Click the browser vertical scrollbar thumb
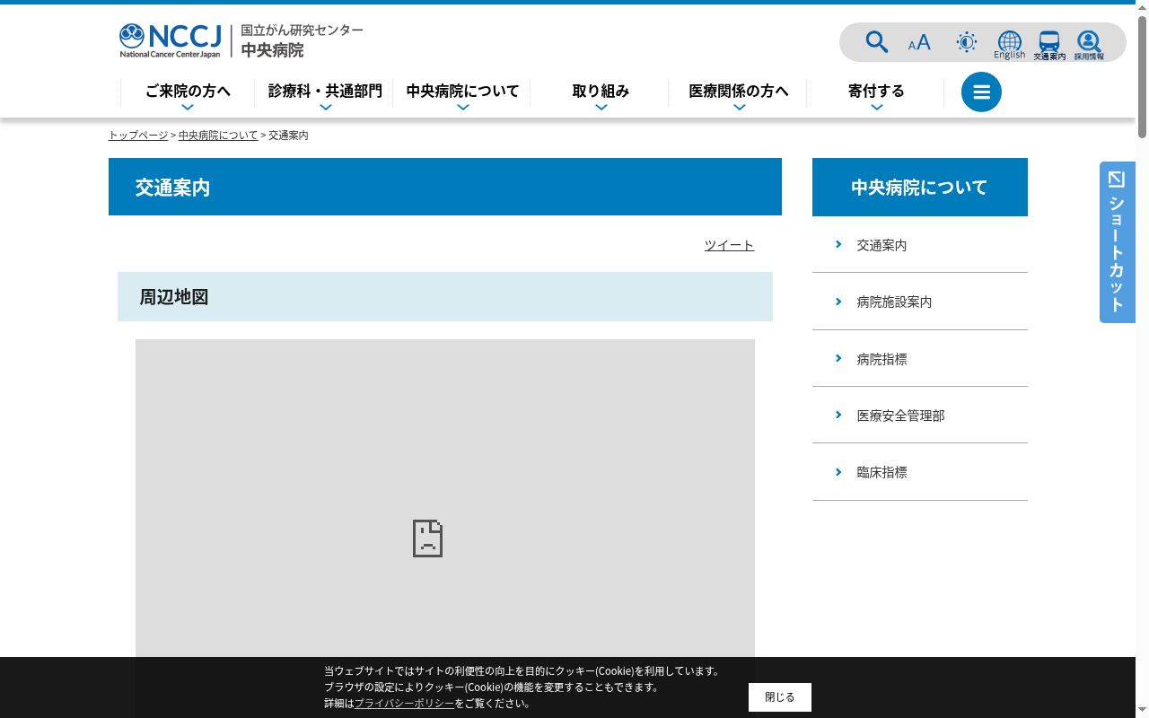This screenshot has width=1149, height=718. point(1142,76)
